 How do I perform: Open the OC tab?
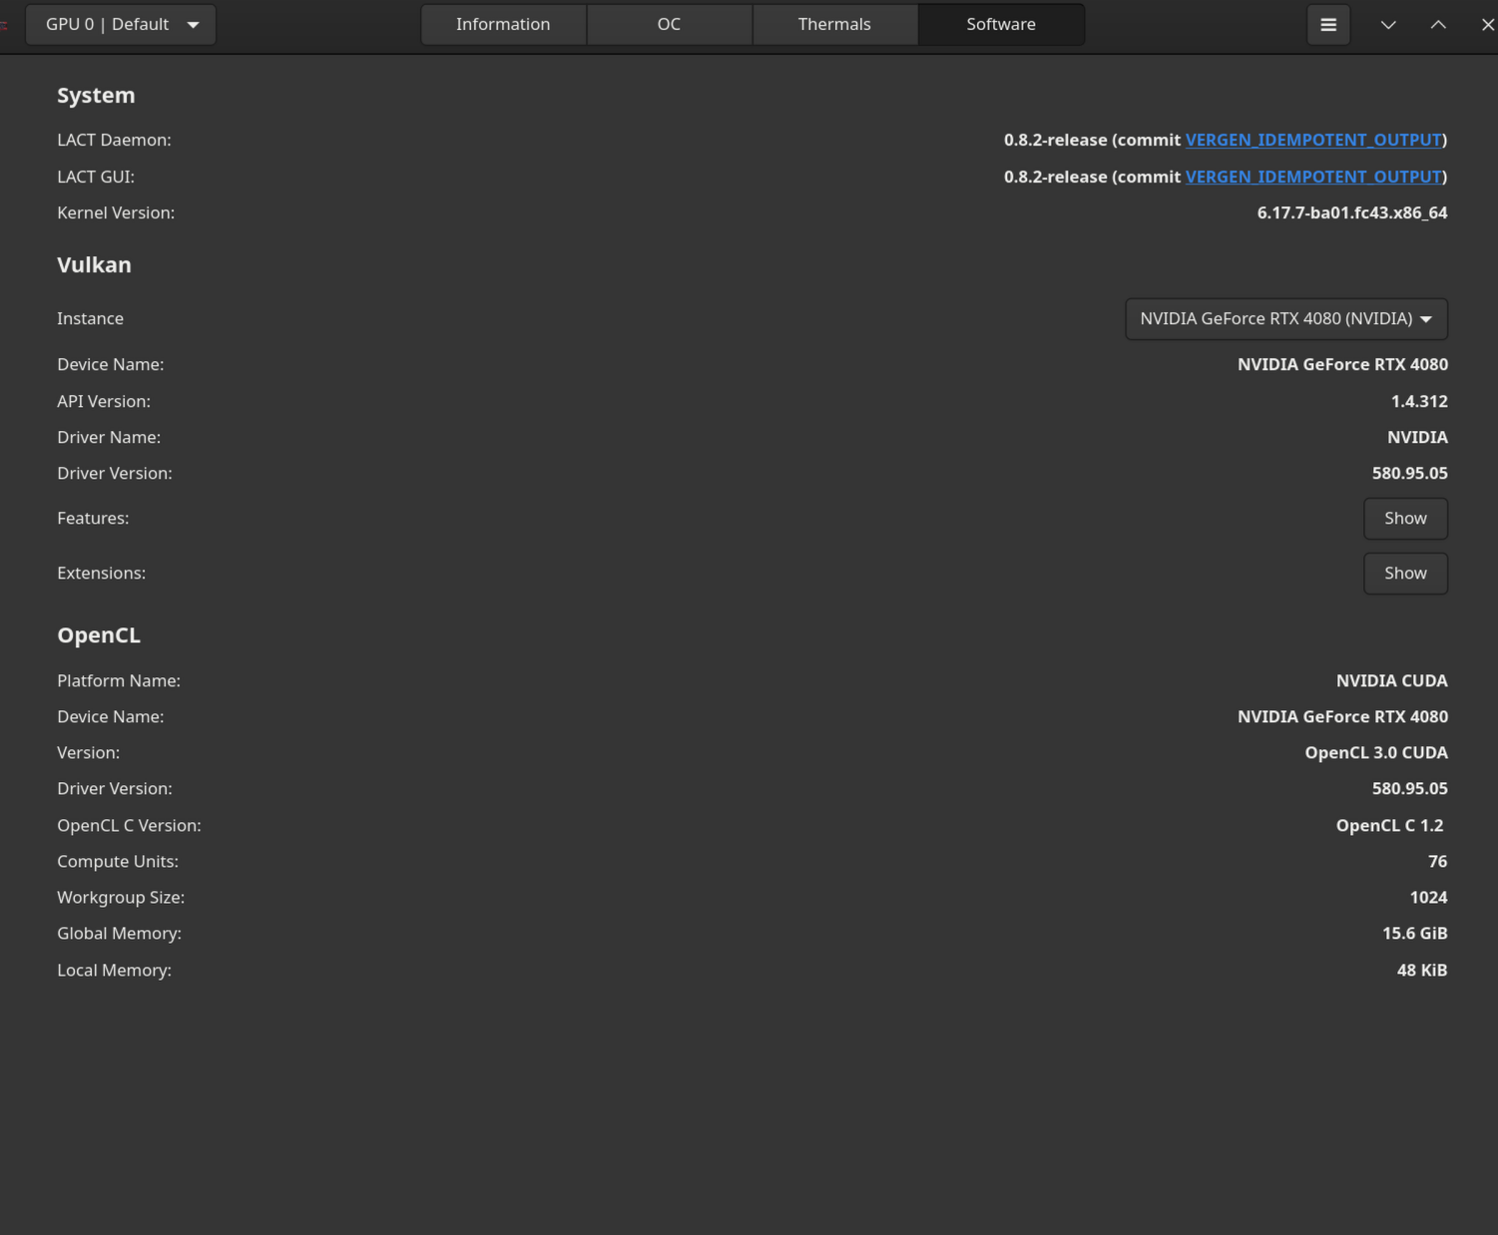669,25
